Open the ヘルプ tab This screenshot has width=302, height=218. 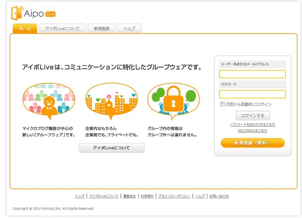pyautogui.click(x=129, y=29)
